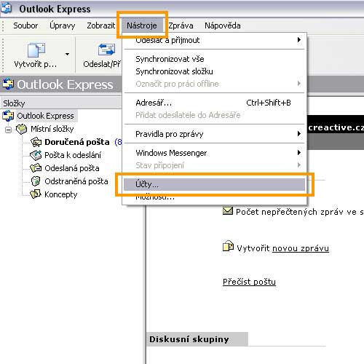
Task: Choose Synchronizovat vše from the menu
Action: pos(170,59)
